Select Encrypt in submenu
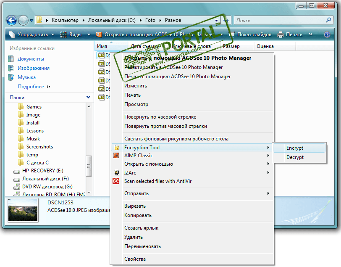Screen dimensions: 341x267 299,148
